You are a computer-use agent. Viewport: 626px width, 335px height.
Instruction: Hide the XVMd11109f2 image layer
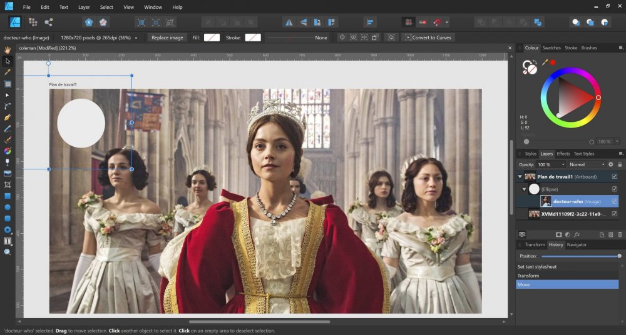pos(614,214)
